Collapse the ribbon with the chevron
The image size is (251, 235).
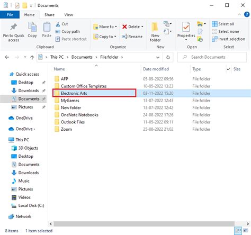click(x=239, y=14)
